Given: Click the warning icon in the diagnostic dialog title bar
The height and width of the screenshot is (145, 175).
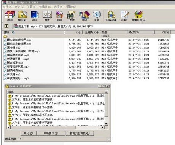Looking at the screenshot, I should point(6,86).
